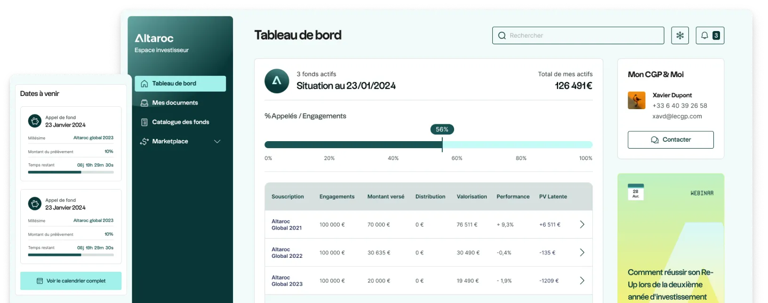Viewport: 768px width, 303px height.
Task: Click the Montant versé column header
Action: [x=386, y=197]
